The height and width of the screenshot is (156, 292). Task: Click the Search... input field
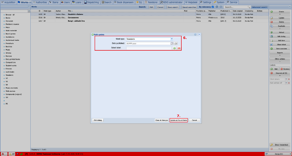tap(236, 7)
